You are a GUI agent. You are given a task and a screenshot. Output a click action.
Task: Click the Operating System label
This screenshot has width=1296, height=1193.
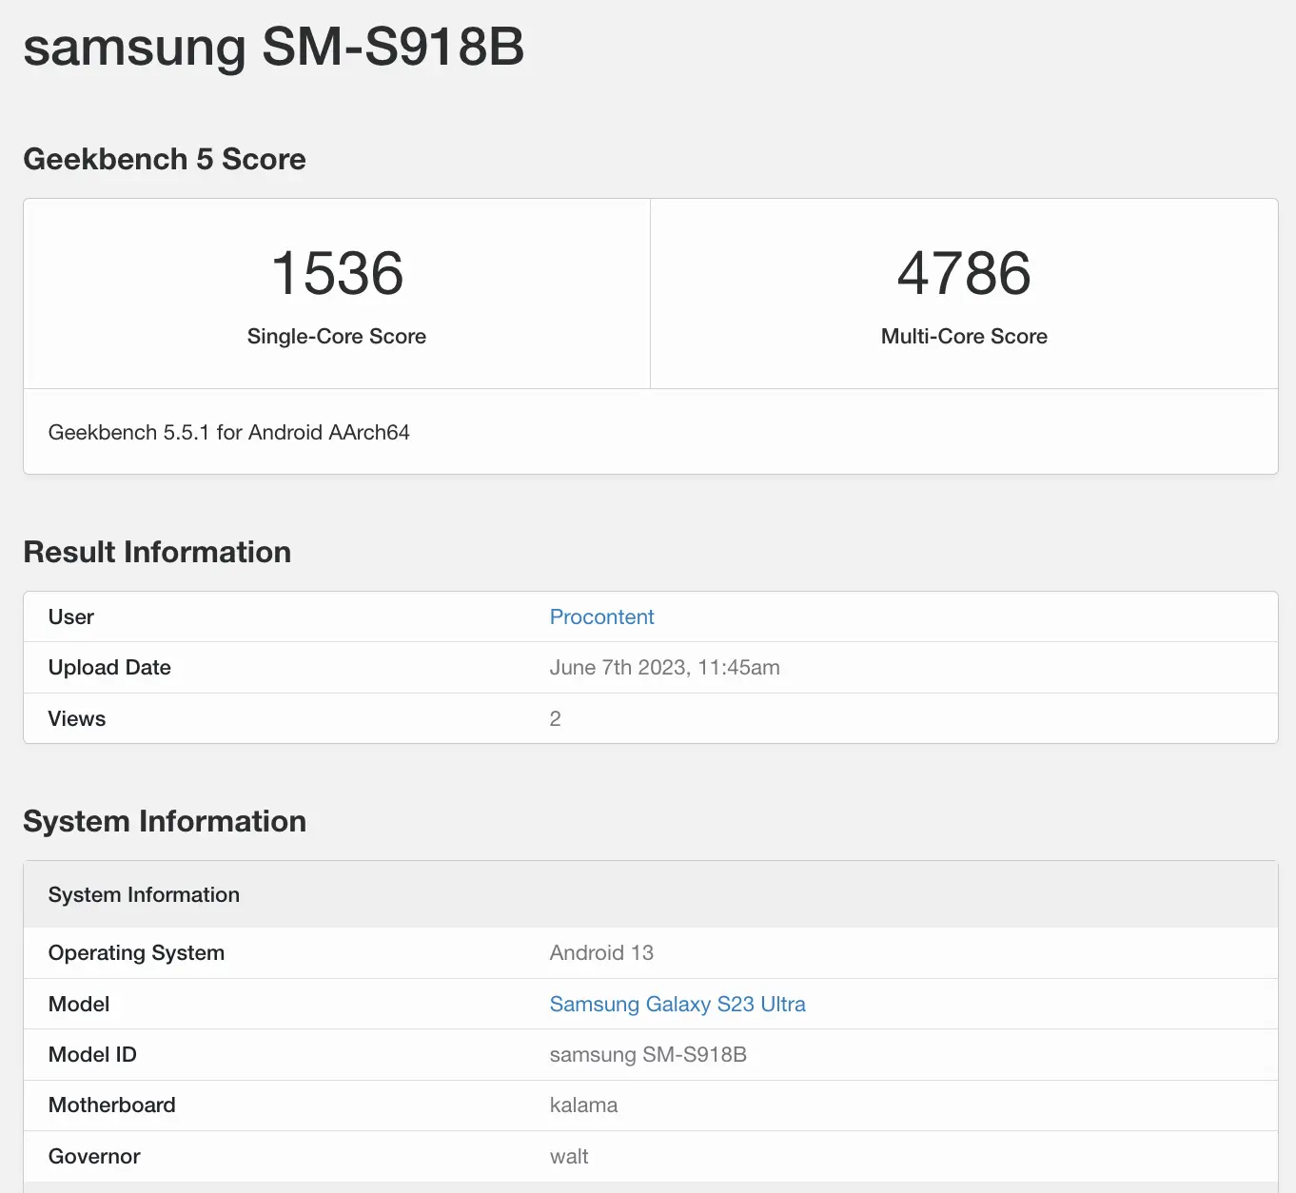pyautogui.click(x=136, y=952)
